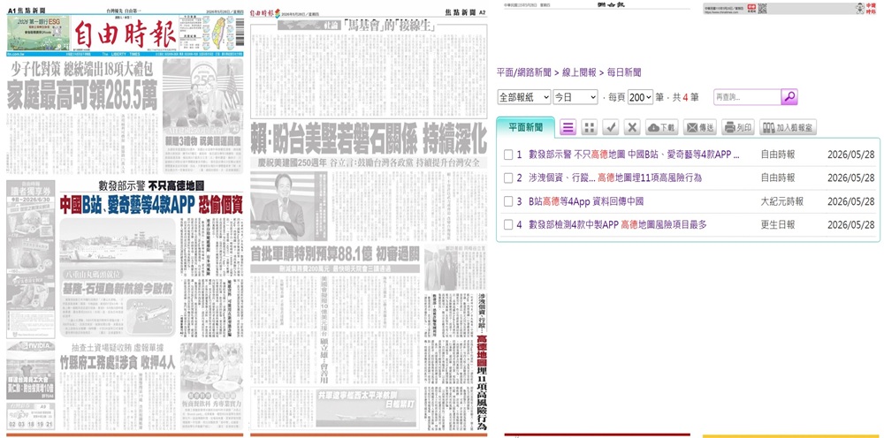
Task: Expand the 200 per-page dropdown
Action: 640,97
